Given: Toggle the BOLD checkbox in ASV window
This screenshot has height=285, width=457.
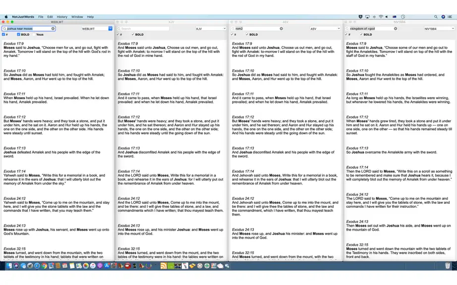Looking at the screenshot, I should (x=247, y=34).
